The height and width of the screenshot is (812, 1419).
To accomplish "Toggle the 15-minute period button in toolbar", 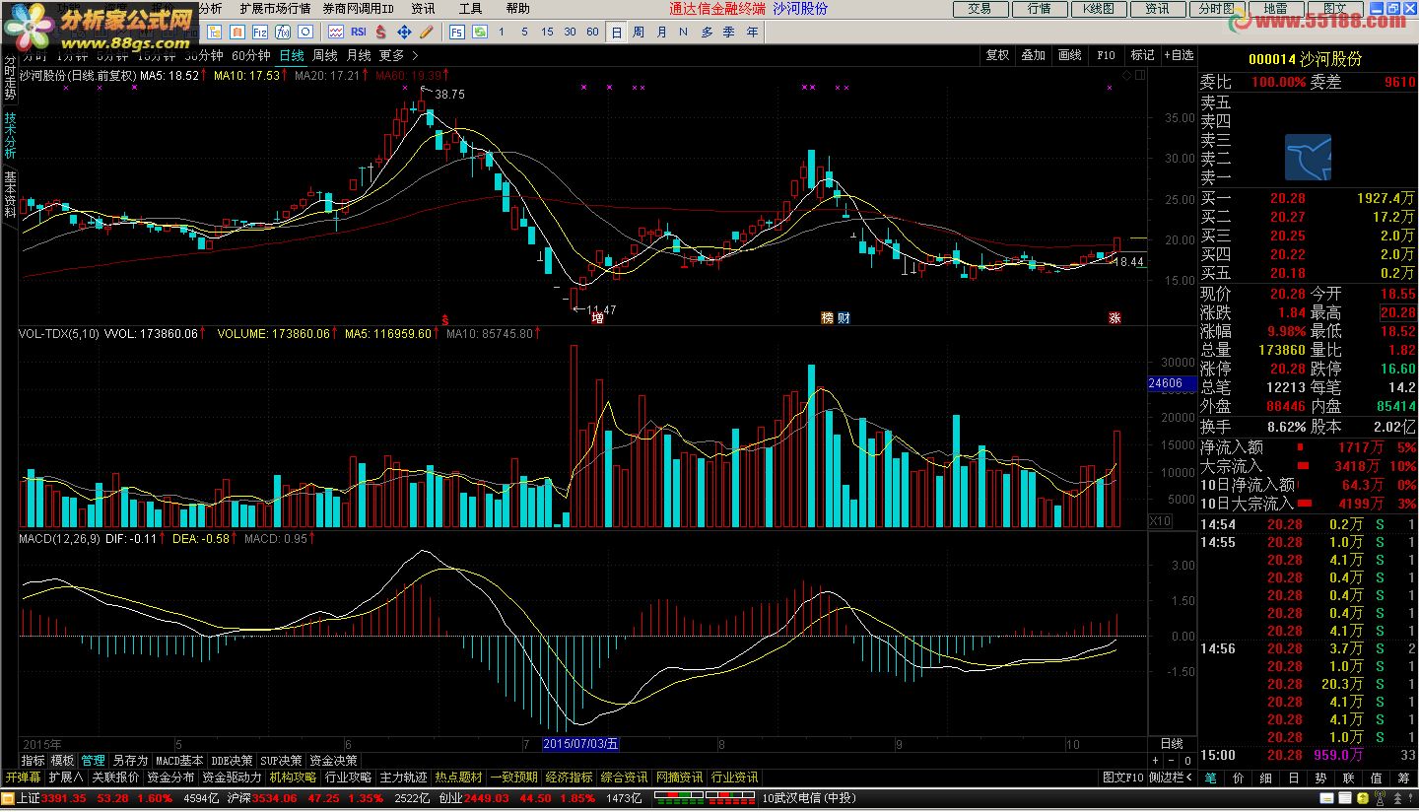I will 547,32.
